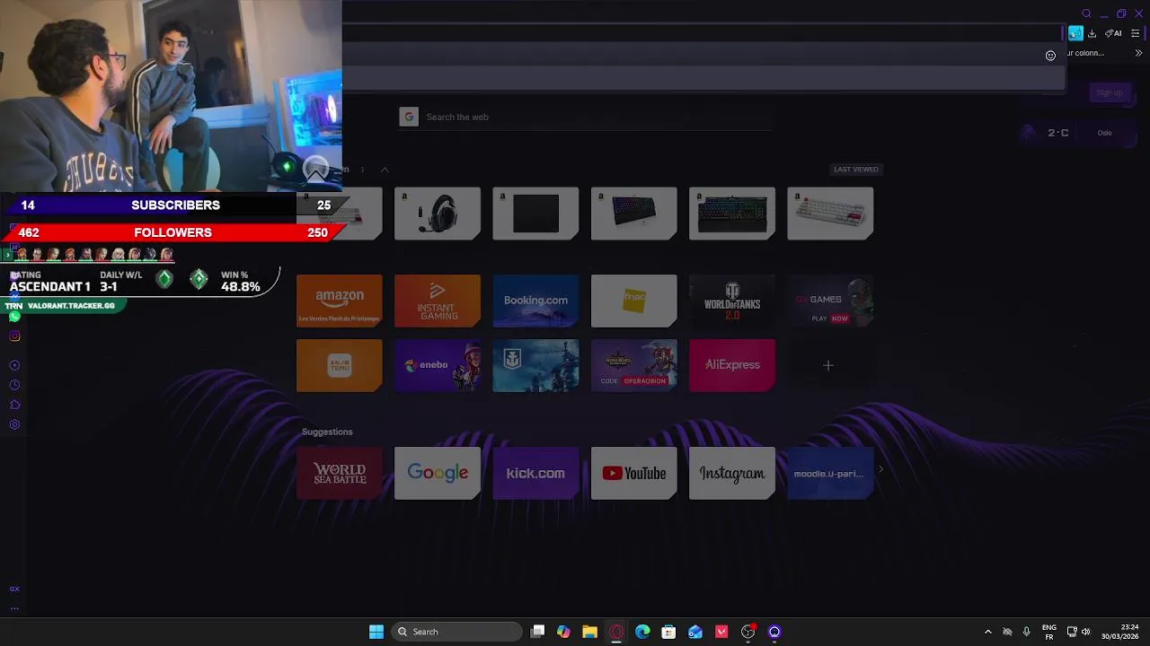Open the kick.com suggestion tile

point(535,474)
